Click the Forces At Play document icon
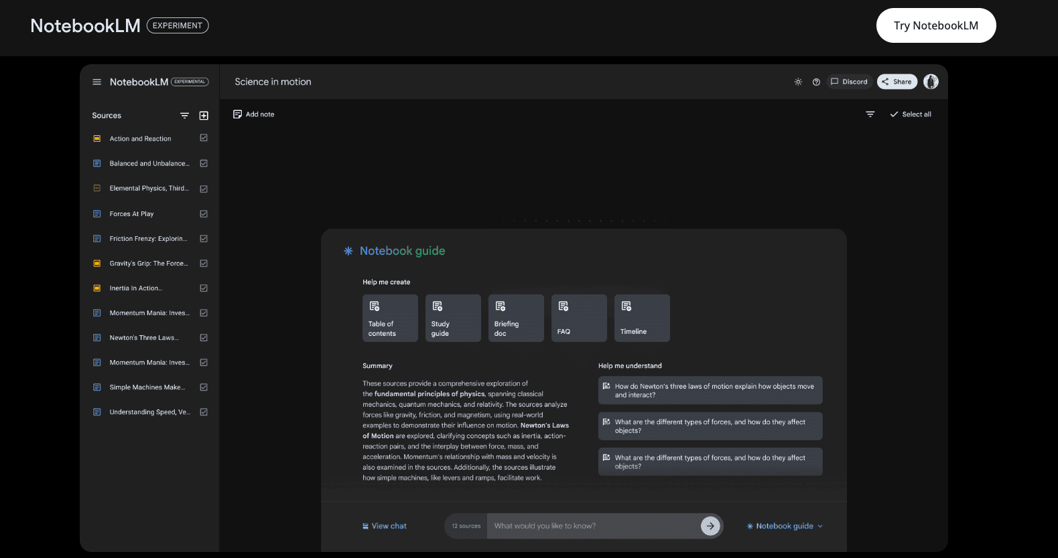The height and width of the screenshot is (558, 1058). 96,213
